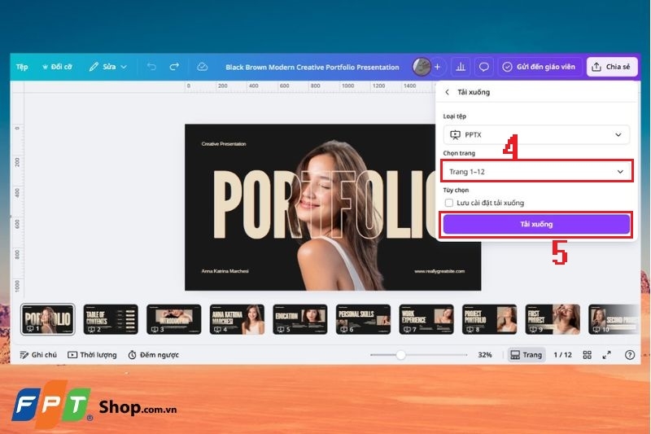The image size is (651, 434).
Task: Open the Tệp file menu
Action: [x=22, y=67]
